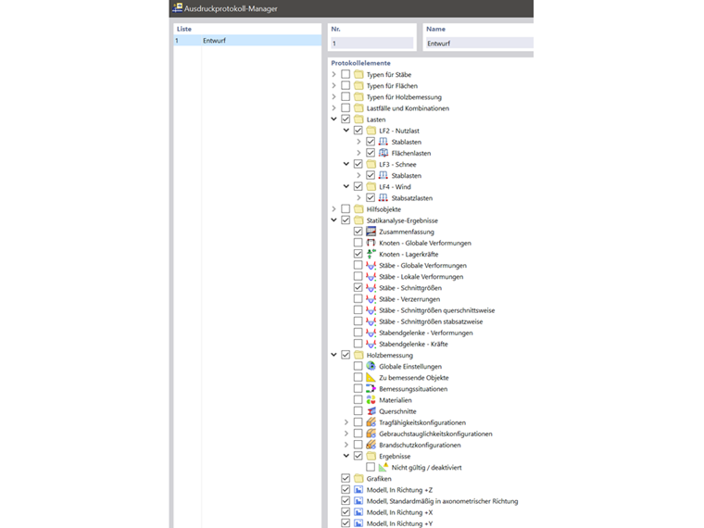Collapse the Ergebnisse node under Holzbemessung
This screenshot has width=704, height=528.
pyautogui.click(x=346, y=456)
